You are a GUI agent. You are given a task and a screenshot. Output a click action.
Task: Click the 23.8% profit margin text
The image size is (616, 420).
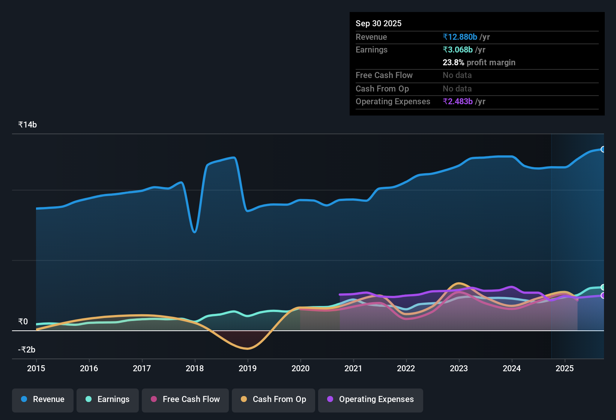tap(479, 62)
